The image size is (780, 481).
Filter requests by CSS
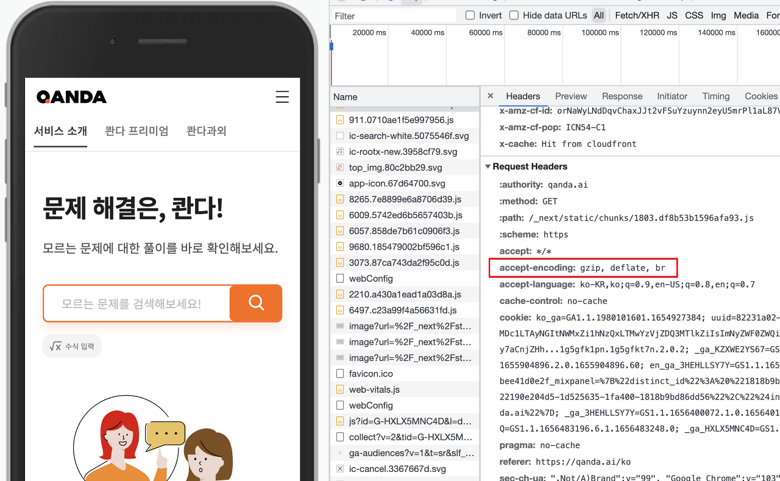coord(694,15)
